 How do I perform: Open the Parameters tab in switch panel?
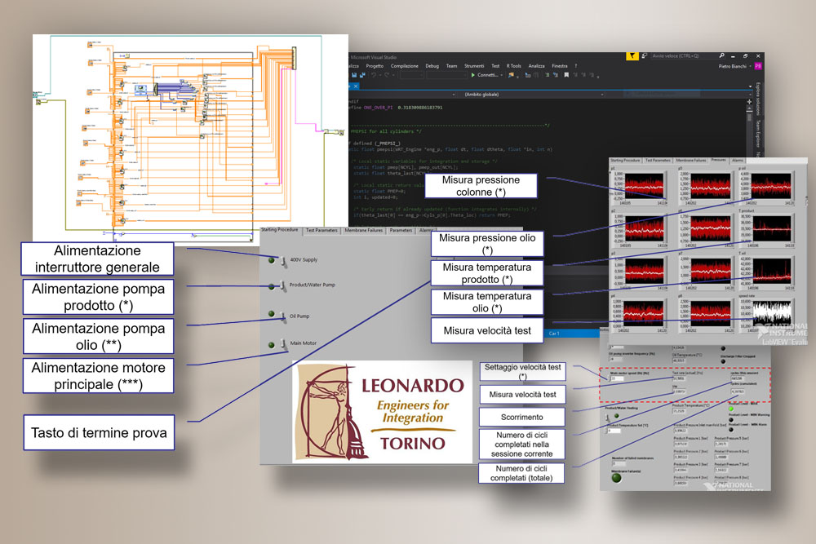pyautogui.click(x=401, y=230)
